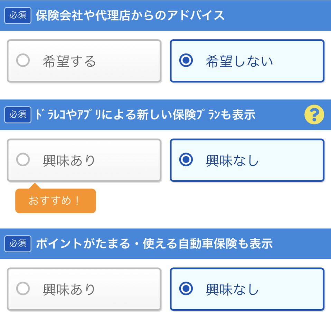Open the yellow question mark help icon
Screen dimensions: 331x312
(314, 115)
